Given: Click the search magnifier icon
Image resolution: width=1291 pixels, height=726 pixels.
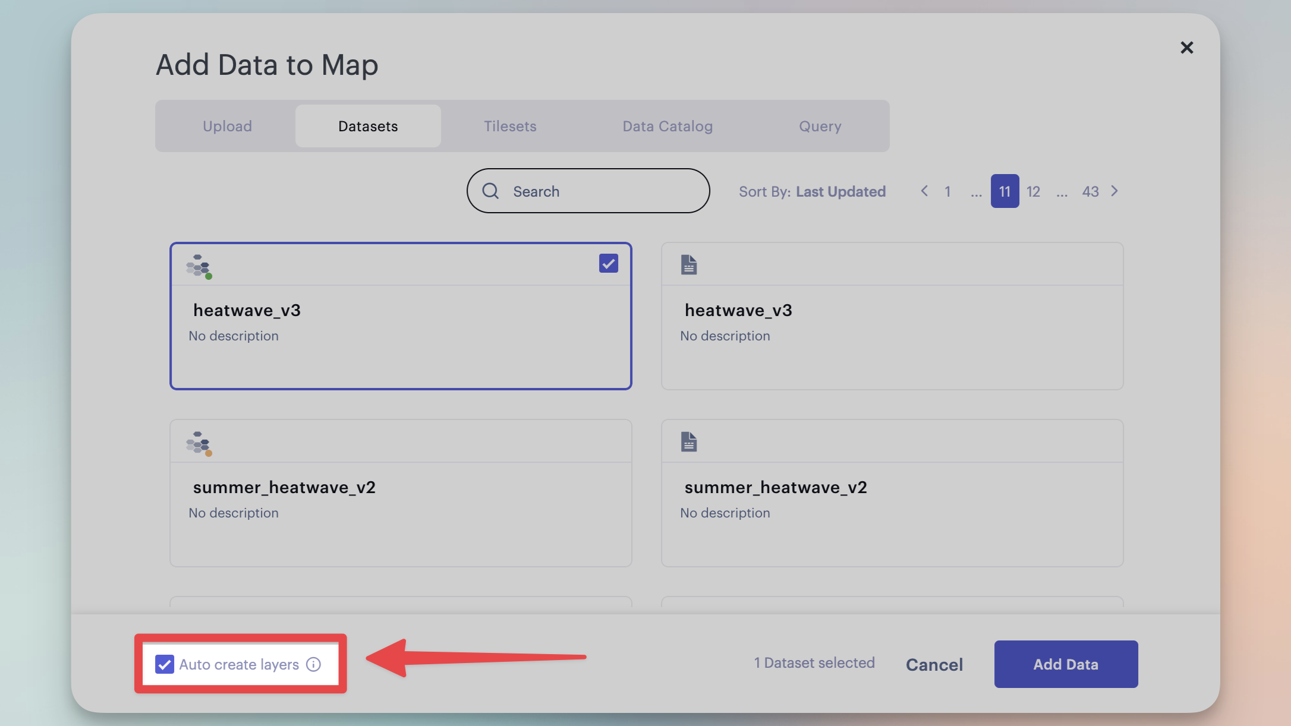Looking at the screenshot, I should [x=490, y=191].
